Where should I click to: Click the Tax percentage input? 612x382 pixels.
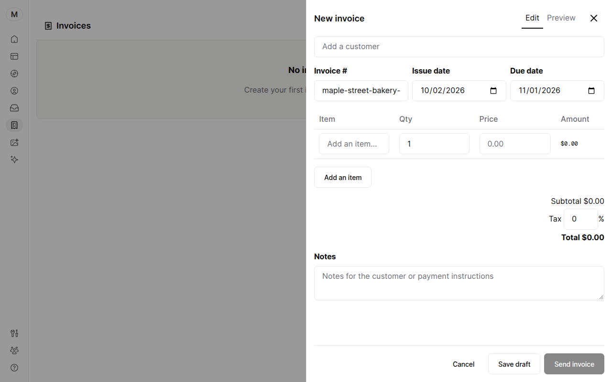(581, 219)
